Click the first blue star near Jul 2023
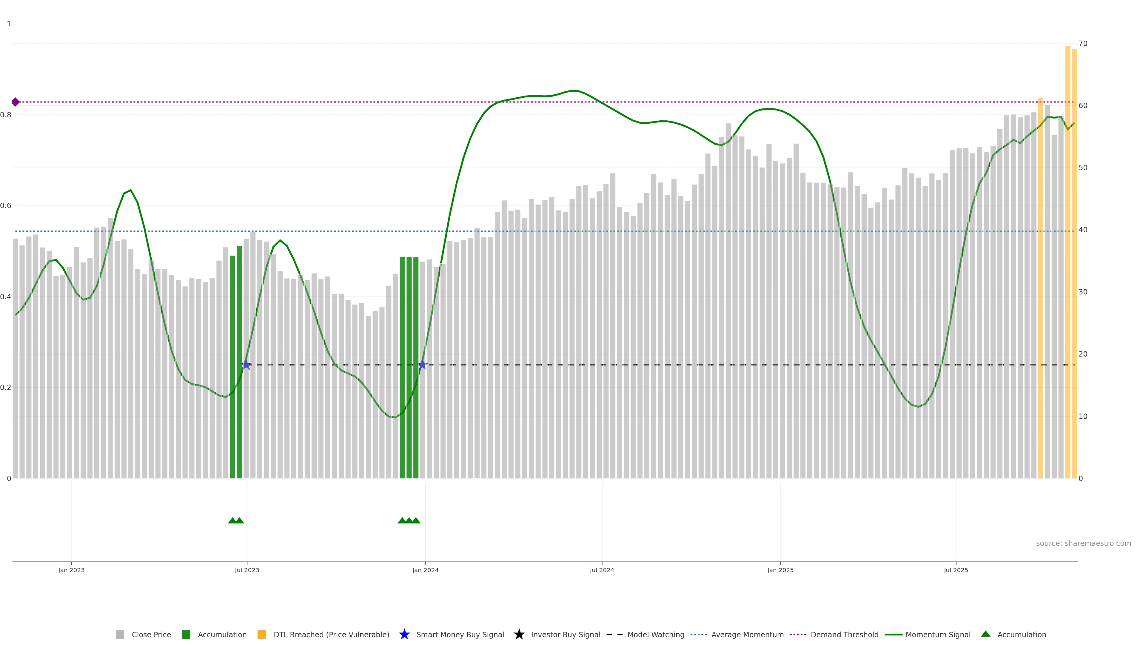 pyautogui.click(x=246, y=365)
